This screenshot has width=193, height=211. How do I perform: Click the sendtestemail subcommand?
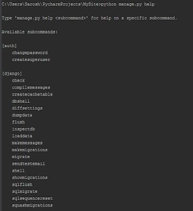tap(28, 164)
